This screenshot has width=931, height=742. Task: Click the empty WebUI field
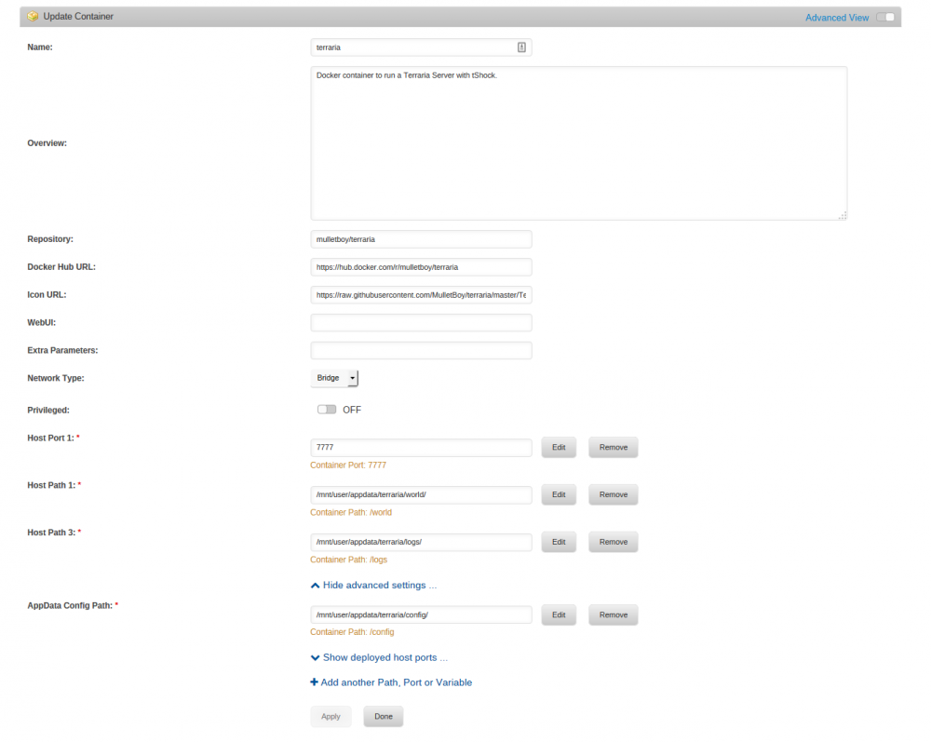(x=421, y=323)
